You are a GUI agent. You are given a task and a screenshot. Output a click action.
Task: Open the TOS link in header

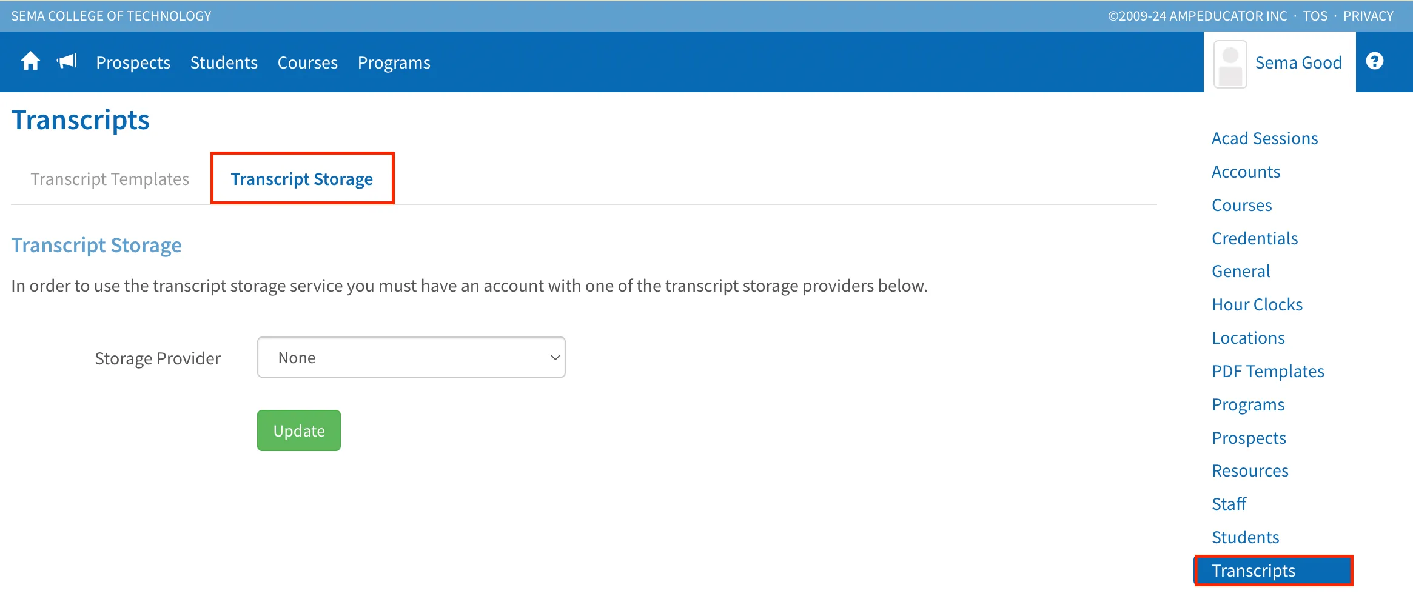tap(1315, 16)
